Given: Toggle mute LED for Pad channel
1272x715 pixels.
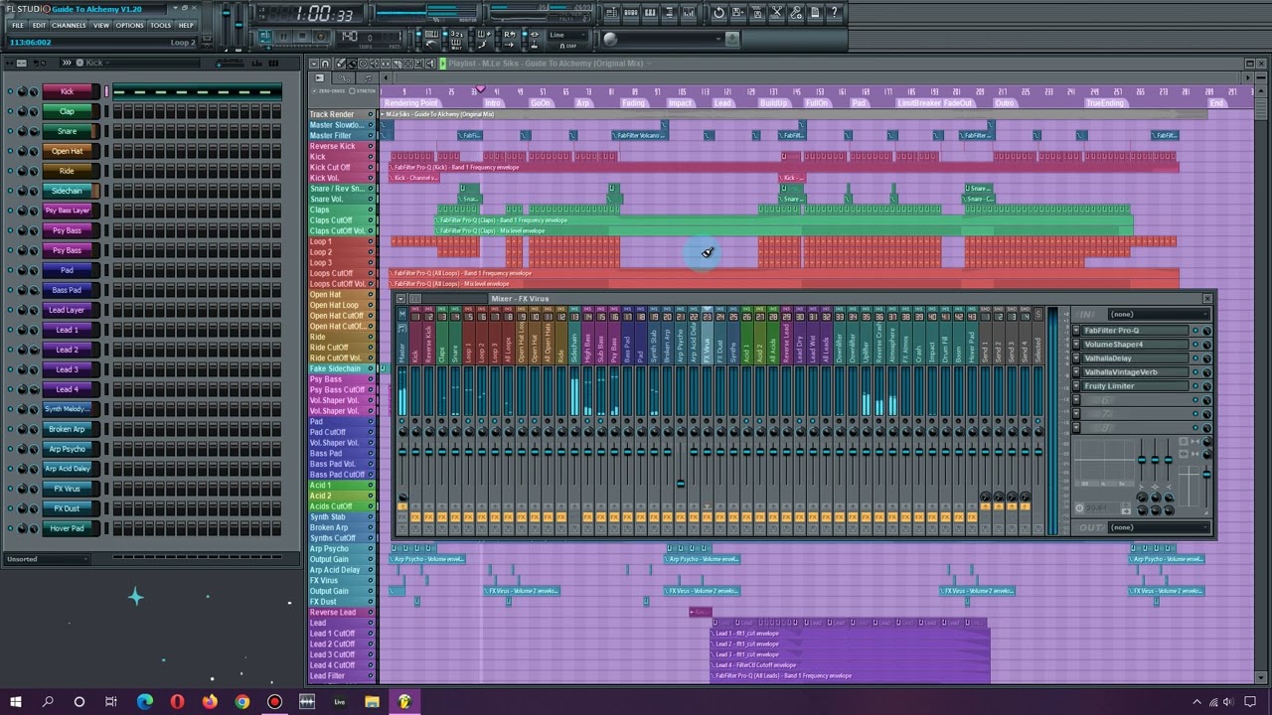Looking at the screenshot, I should tap(10, 270).
